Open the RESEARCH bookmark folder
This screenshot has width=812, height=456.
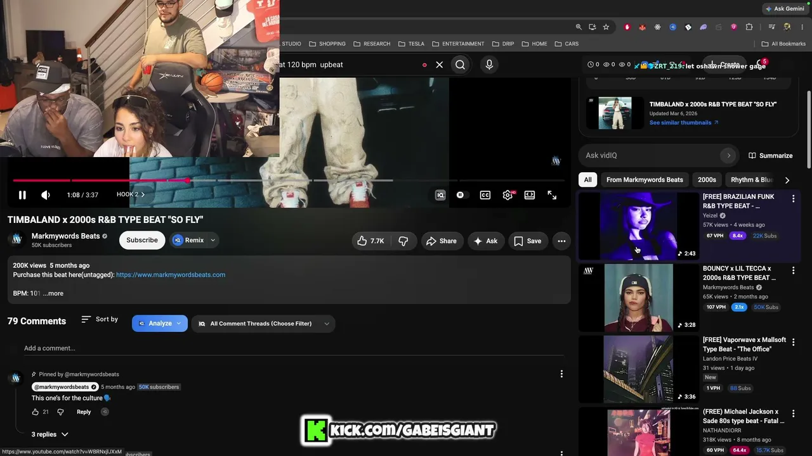click(372, 44)
